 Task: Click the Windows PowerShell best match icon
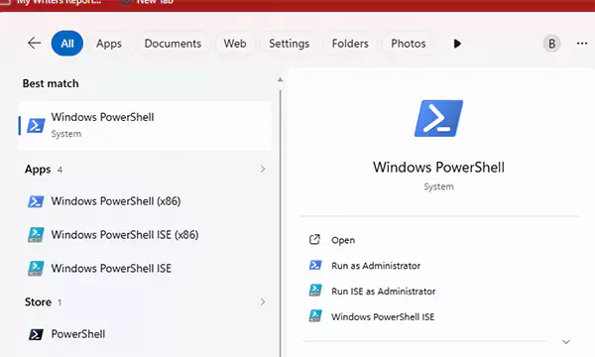[36, 125]
